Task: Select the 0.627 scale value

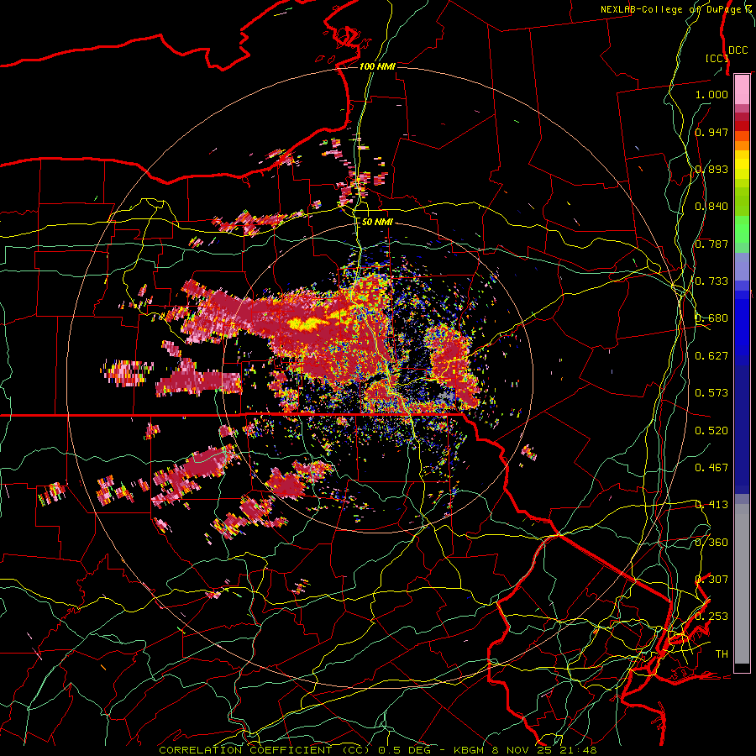Action: [x=711, y=356]
